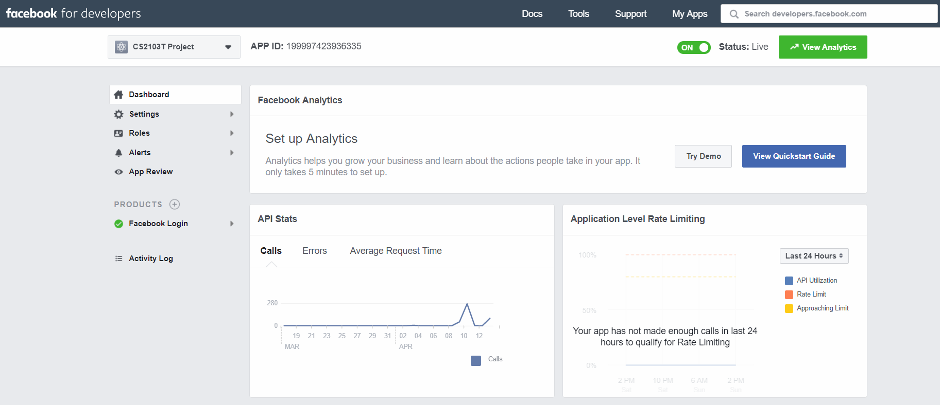
Task: Click the search magnifier icon
Action: coord(734,14)
